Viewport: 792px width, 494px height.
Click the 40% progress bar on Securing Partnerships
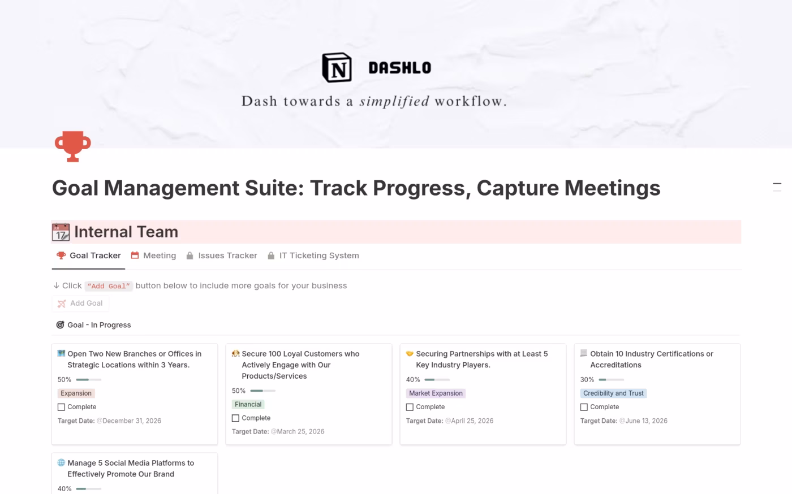437,380
